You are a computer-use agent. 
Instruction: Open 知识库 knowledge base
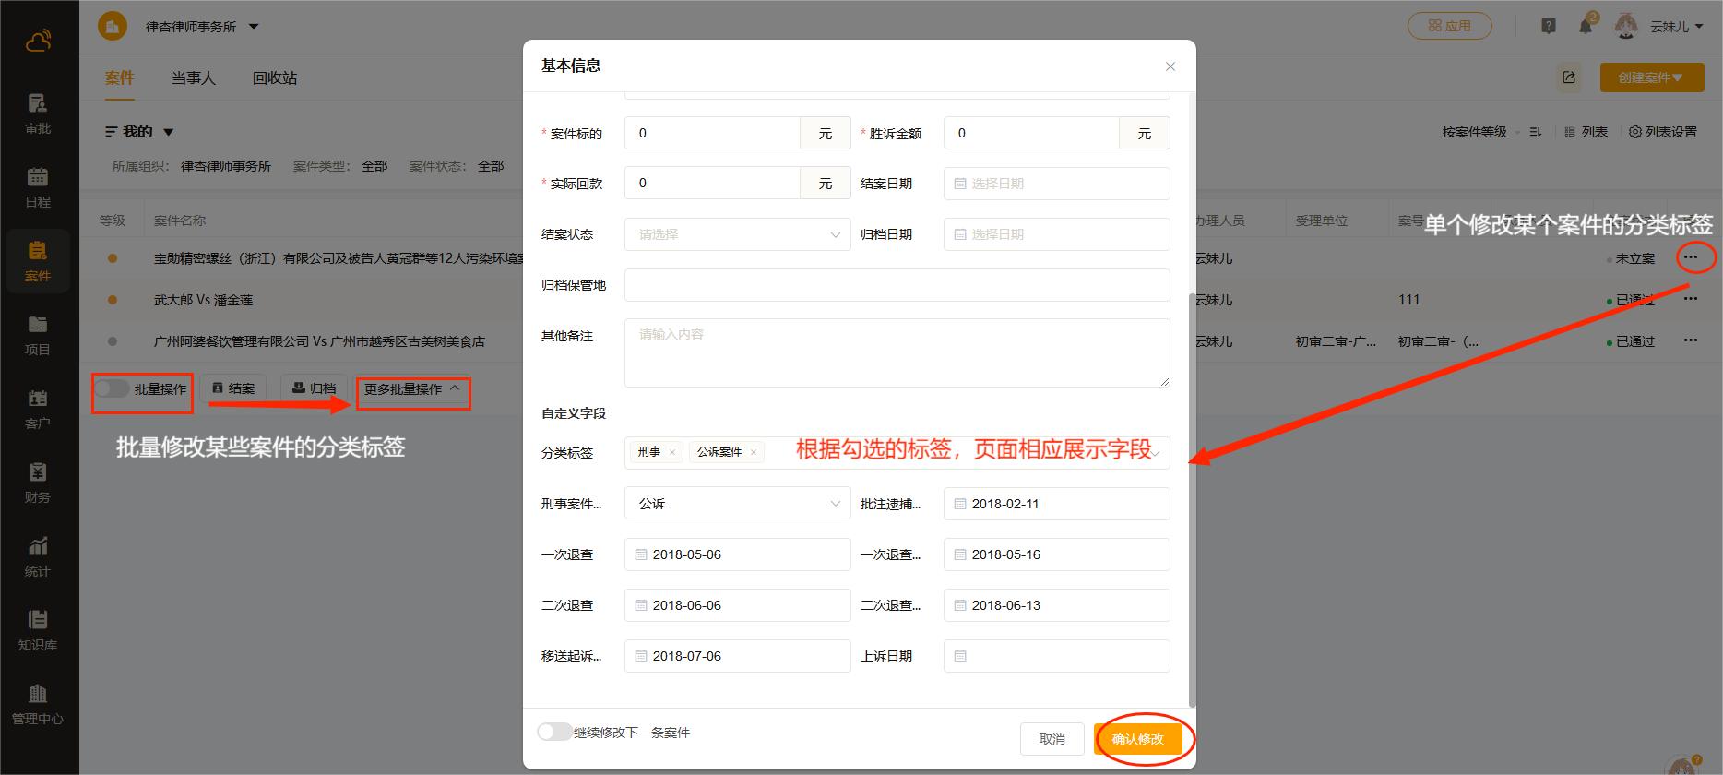click(38, 630)
